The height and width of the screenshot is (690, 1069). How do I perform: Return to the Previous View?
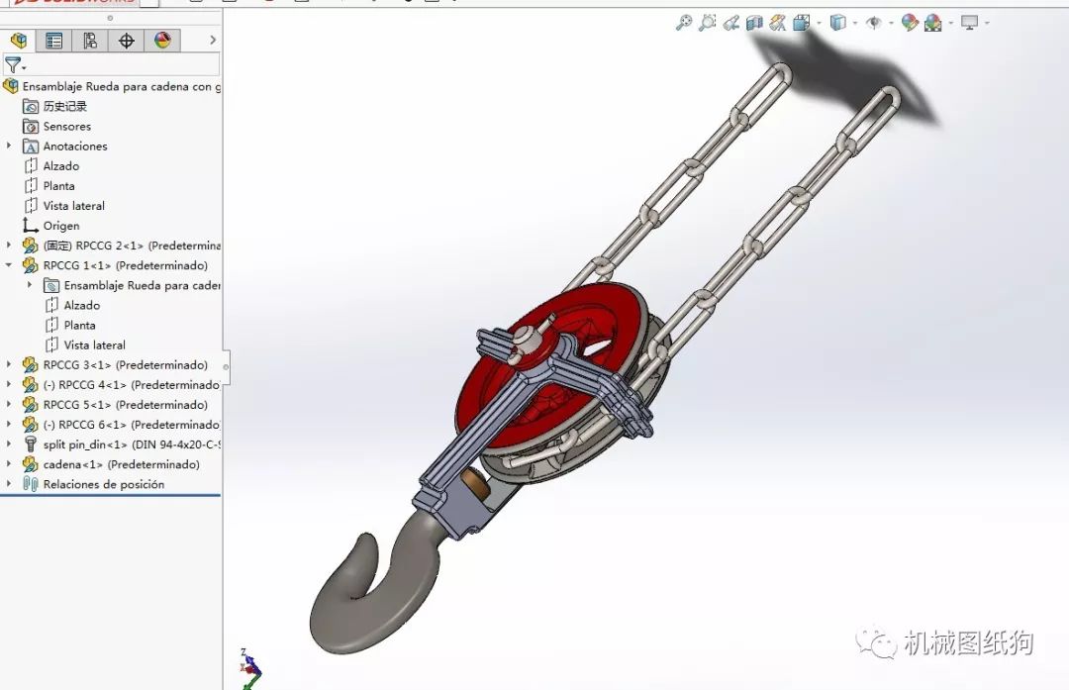[x=730, y=23]
